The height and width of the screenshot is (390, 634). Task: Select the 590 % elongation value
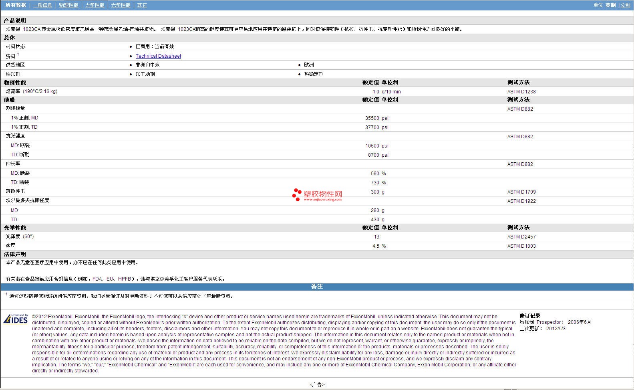point(378,174)
